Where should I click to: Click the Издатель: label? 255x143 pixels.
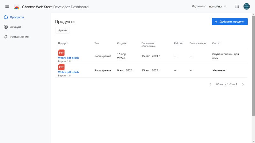199,6
